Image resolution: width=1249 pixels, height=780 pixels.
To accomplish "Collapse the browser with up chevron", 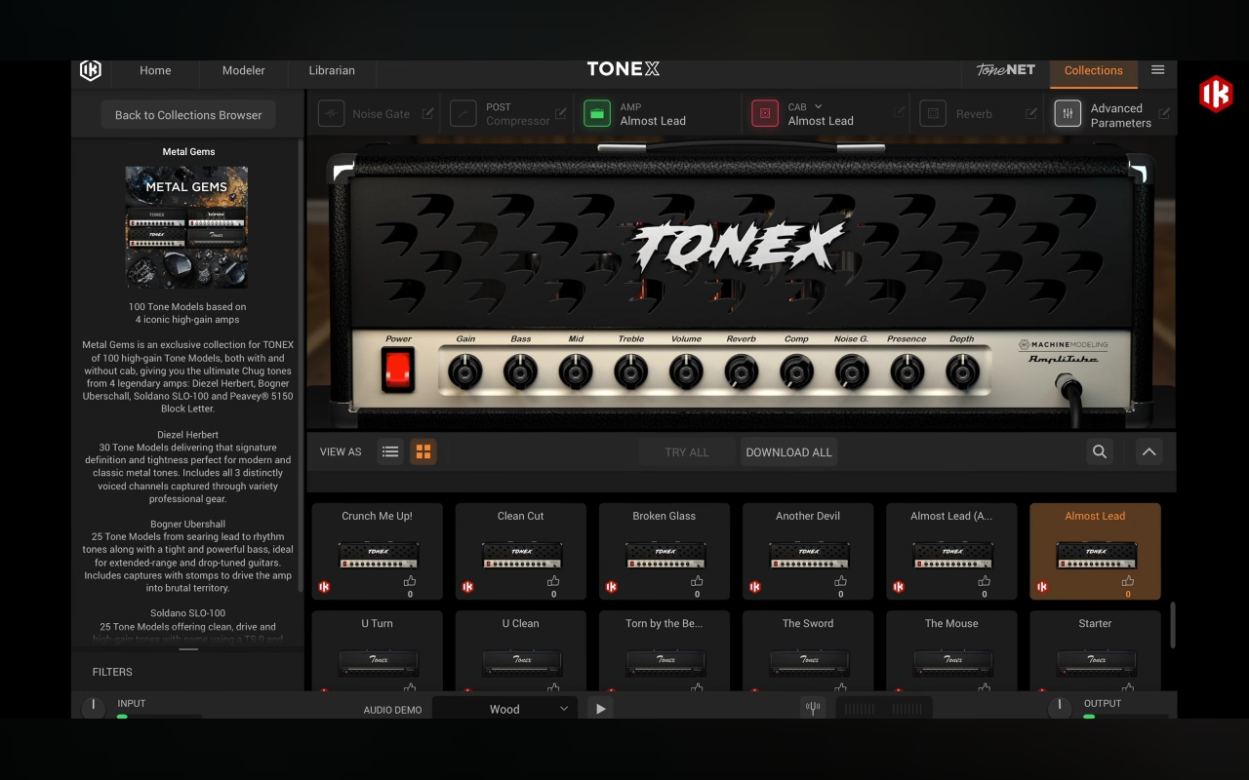I will click(x=1148, y=451).
